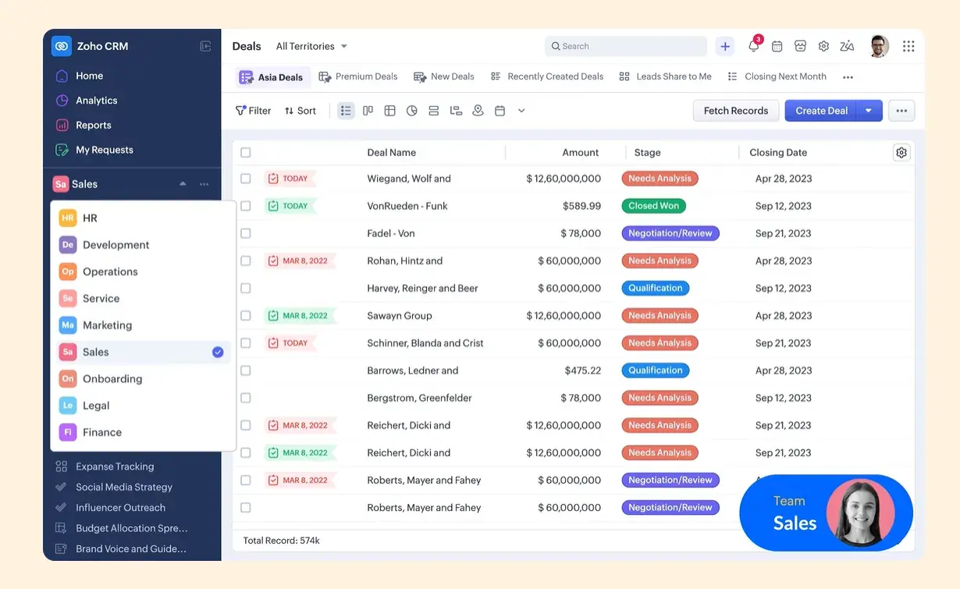Open the All Territories dropdown
The height and width of the screenshot is (589, 960).
point(311,46)
